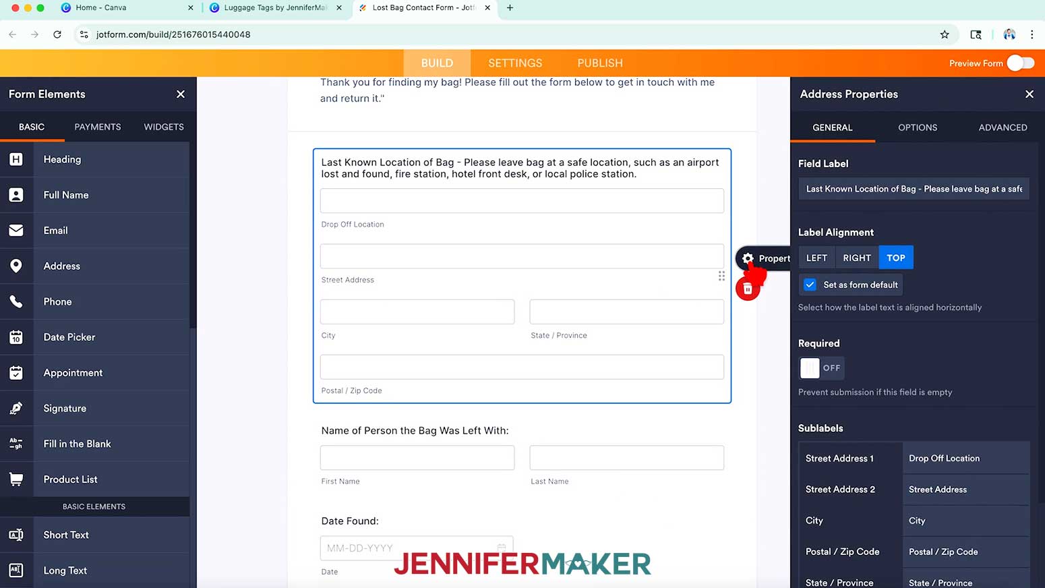Click the Address location pin icon
This screenshot has width=1045, height=588.
[x=16, y=266]
